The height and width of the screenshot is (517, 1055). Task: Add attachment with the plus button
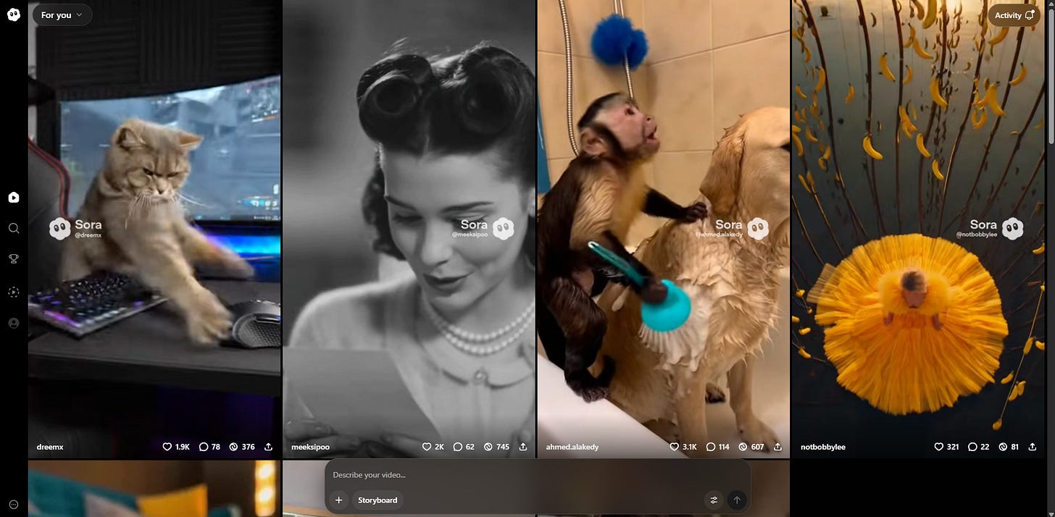tap(338, 500)
